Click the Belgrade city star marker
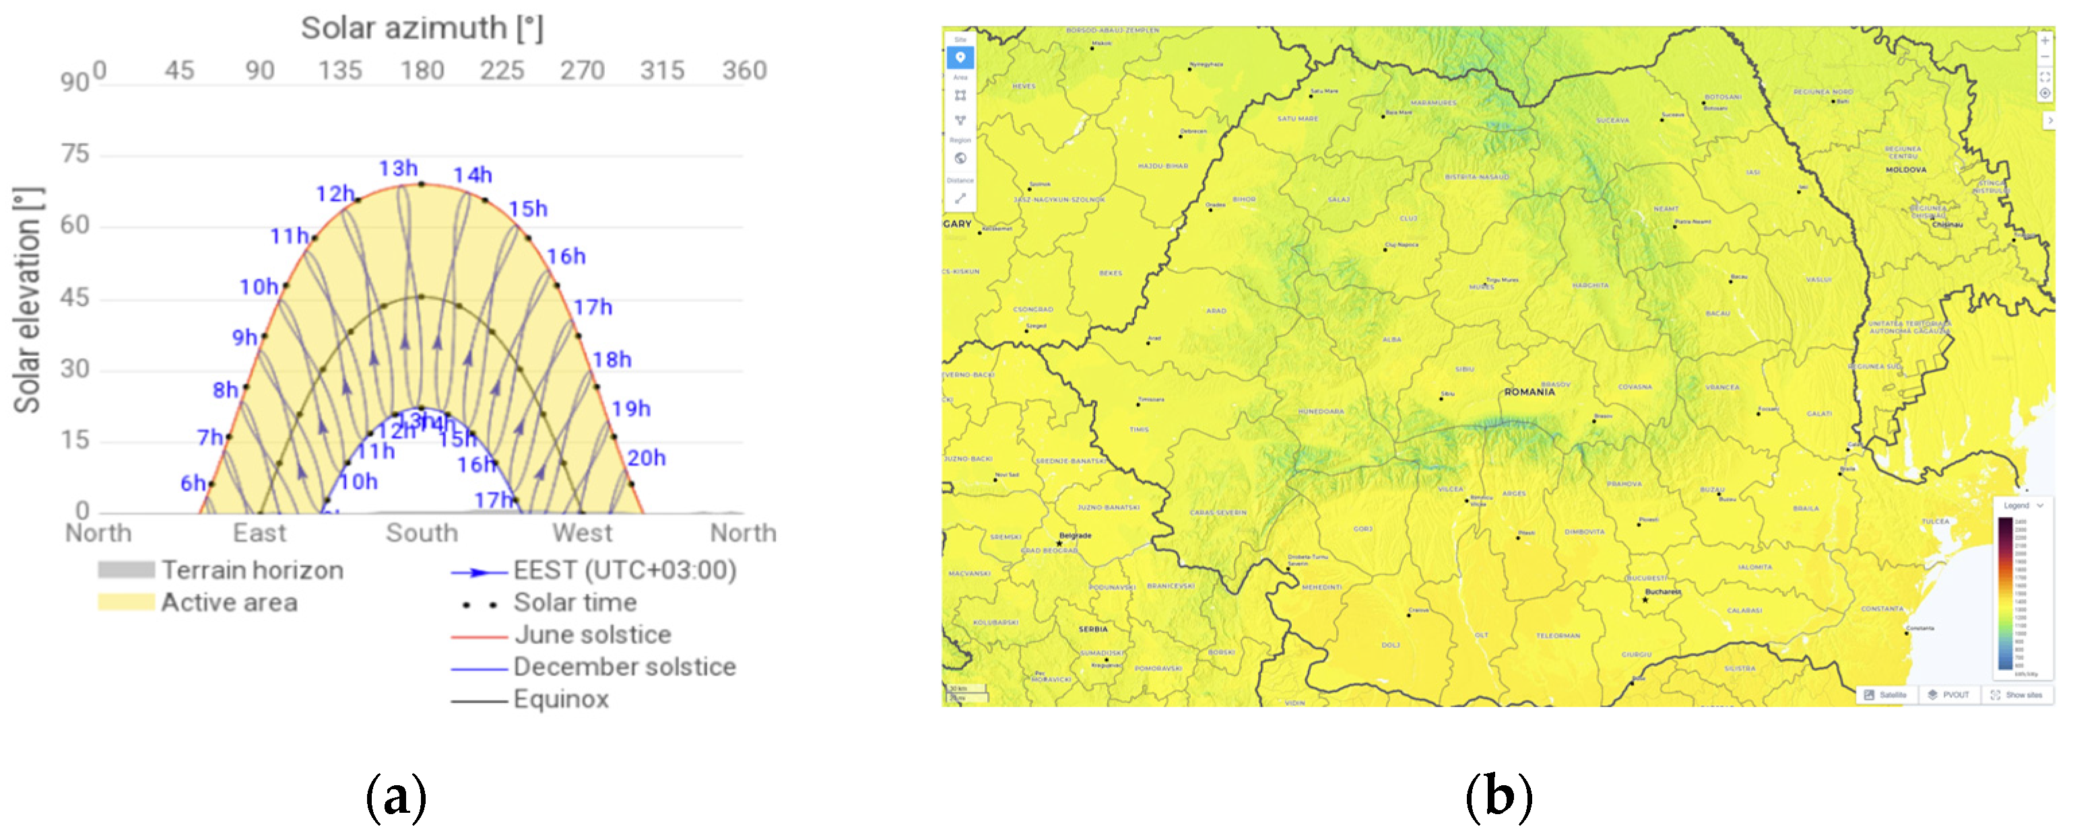Image resolution: width=2075 pixels, height=835 pixels. point(1059,543)
